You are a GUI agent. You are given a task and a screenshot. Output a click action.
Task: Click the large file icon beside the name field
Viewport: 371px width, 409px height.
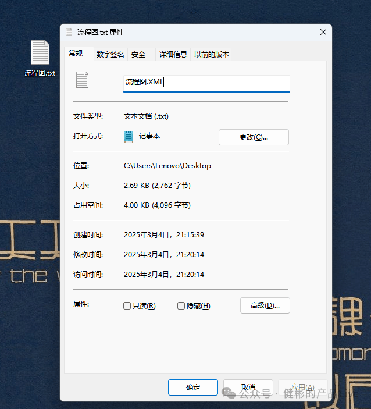coord(82,80)
